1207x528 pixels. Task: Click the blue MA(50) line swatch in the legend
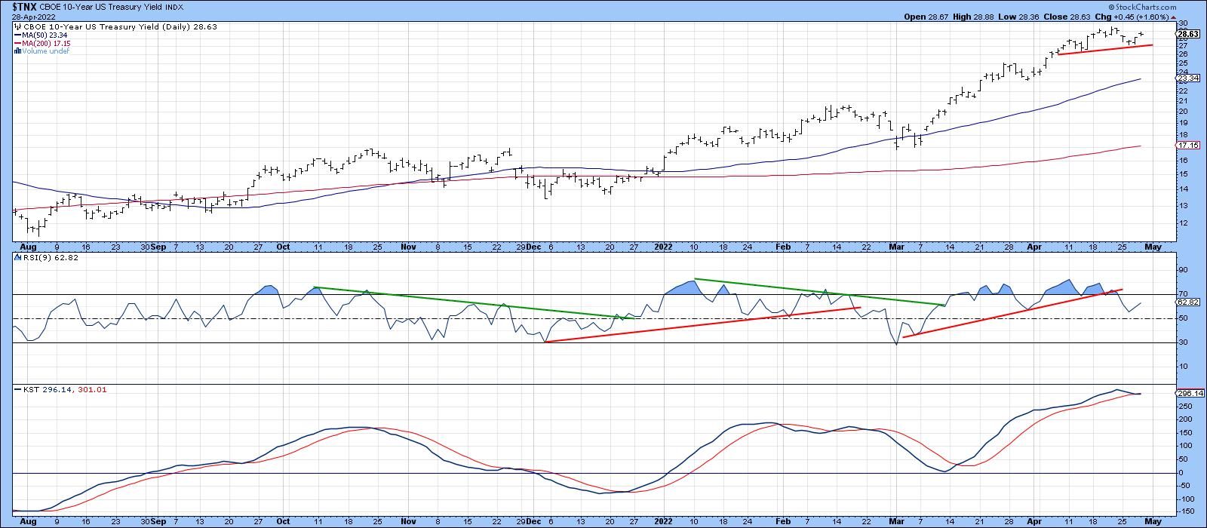pyautogui.click(x=17, y=35)
